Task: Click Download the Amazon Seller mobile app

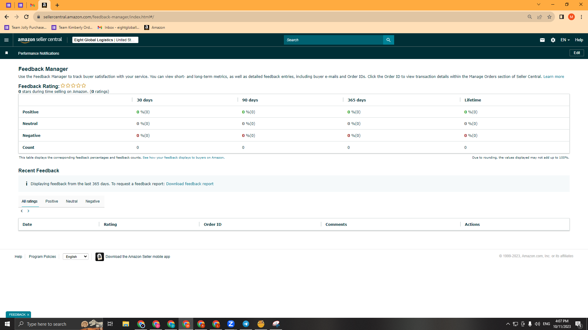Action: 138,257
